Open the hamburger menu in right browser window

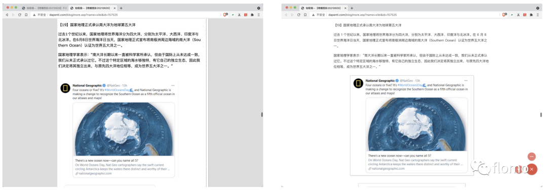[x=537, y=15]
